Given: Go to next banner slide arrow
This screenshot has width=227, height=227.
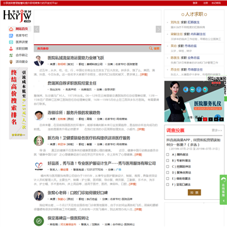Looking at the screenshot, I should point(158,29).
